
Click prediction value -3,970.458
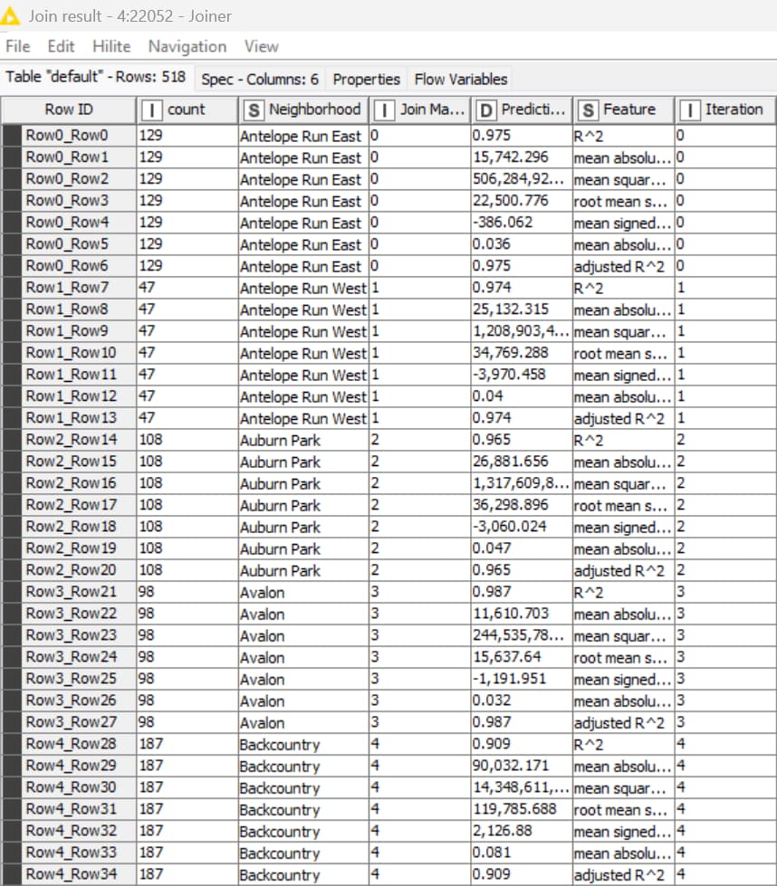pyautogui.click(x=510, y=375)
